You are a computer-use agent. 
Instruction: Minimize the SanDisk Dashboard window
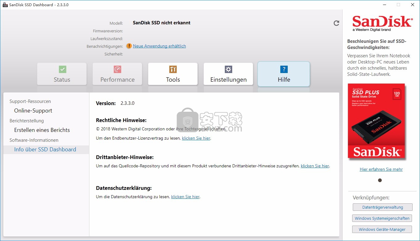(x=384, y=5)
